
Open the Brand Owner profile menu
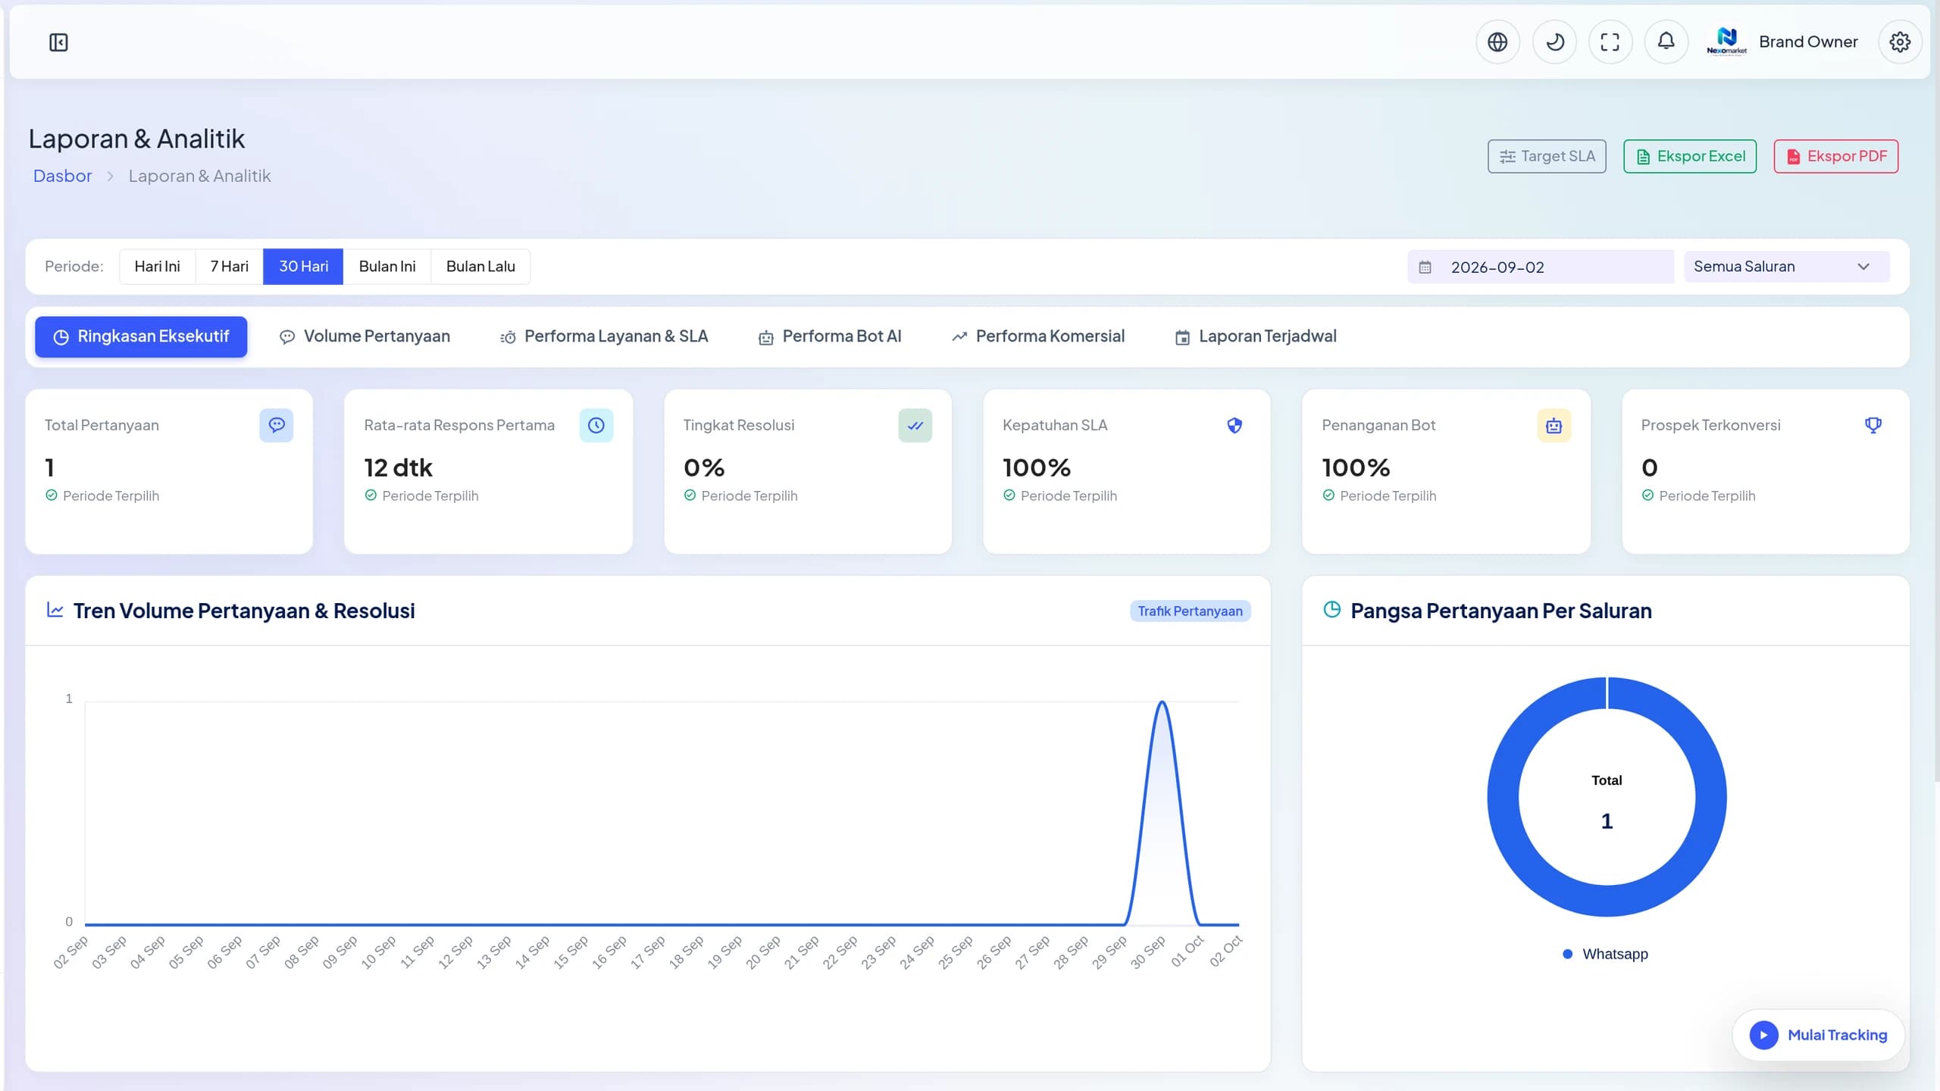(x=1782, y=42)
